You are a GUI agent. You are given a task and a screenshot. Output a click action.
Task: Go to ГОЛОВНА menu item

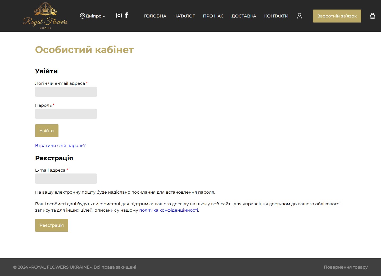pyautogui.click(x=155, y=16)
